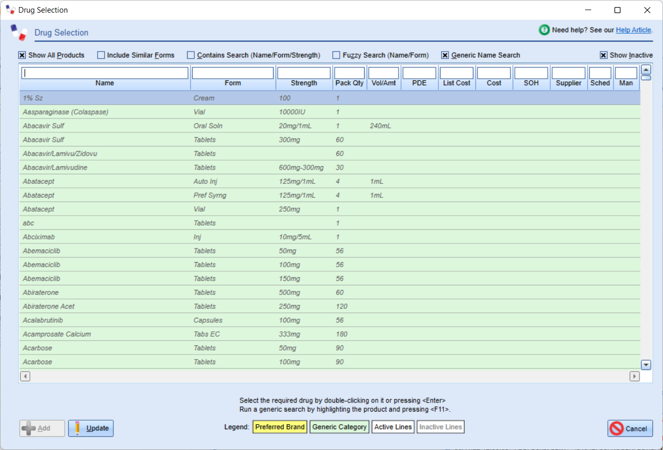
Task: Enable Include Similar Forms
Action: click(x=101, y=55)
